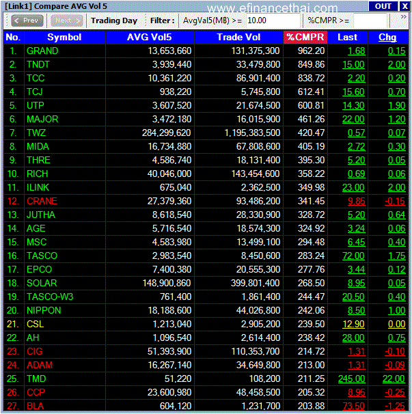412x414 pixels.
Task: Click RICH trade volume 143,454,600
Action: tap(256, 174)
